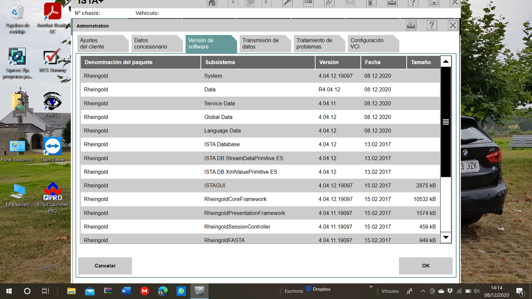
Task: Select ISTA DB StreamDataPrimitive ES row
Action: tap(260, 158)
